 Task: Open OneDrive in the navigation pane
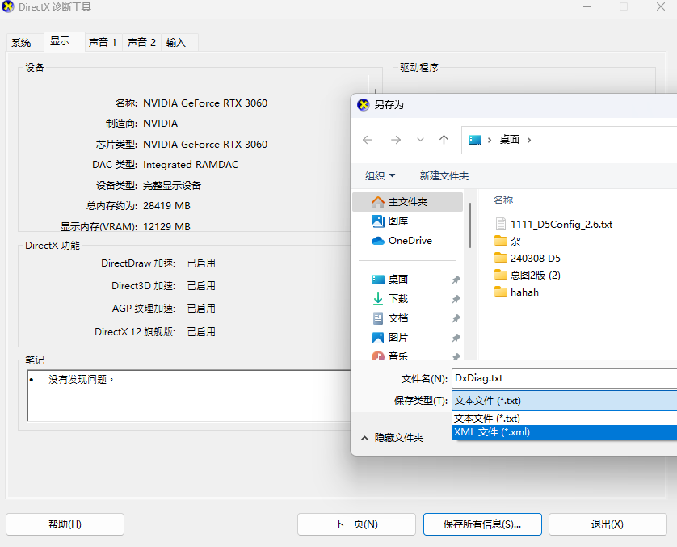point(410,241)
